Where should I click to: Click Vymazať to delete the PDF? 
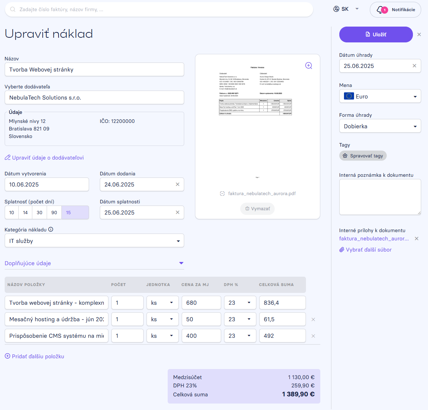257,209
